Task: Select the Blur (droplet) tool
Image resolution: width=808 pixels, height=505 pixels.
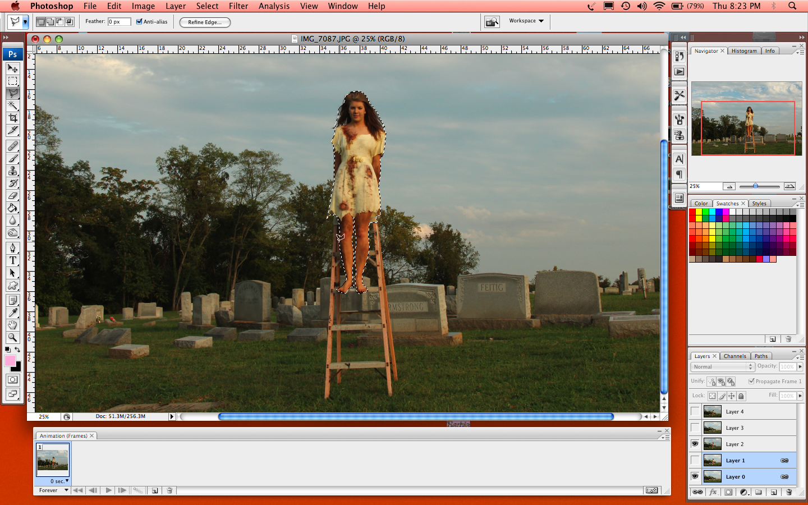Action: 12,221
